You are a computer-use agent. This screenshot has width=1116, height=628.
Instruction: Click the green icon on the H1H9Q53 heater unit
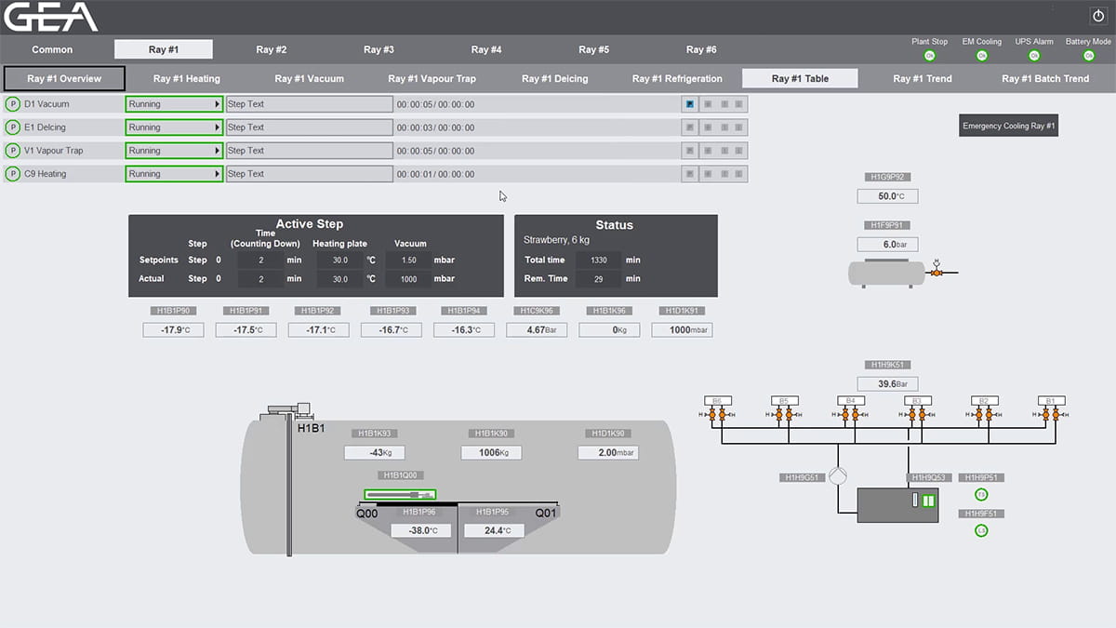click(x=927, y=501)
